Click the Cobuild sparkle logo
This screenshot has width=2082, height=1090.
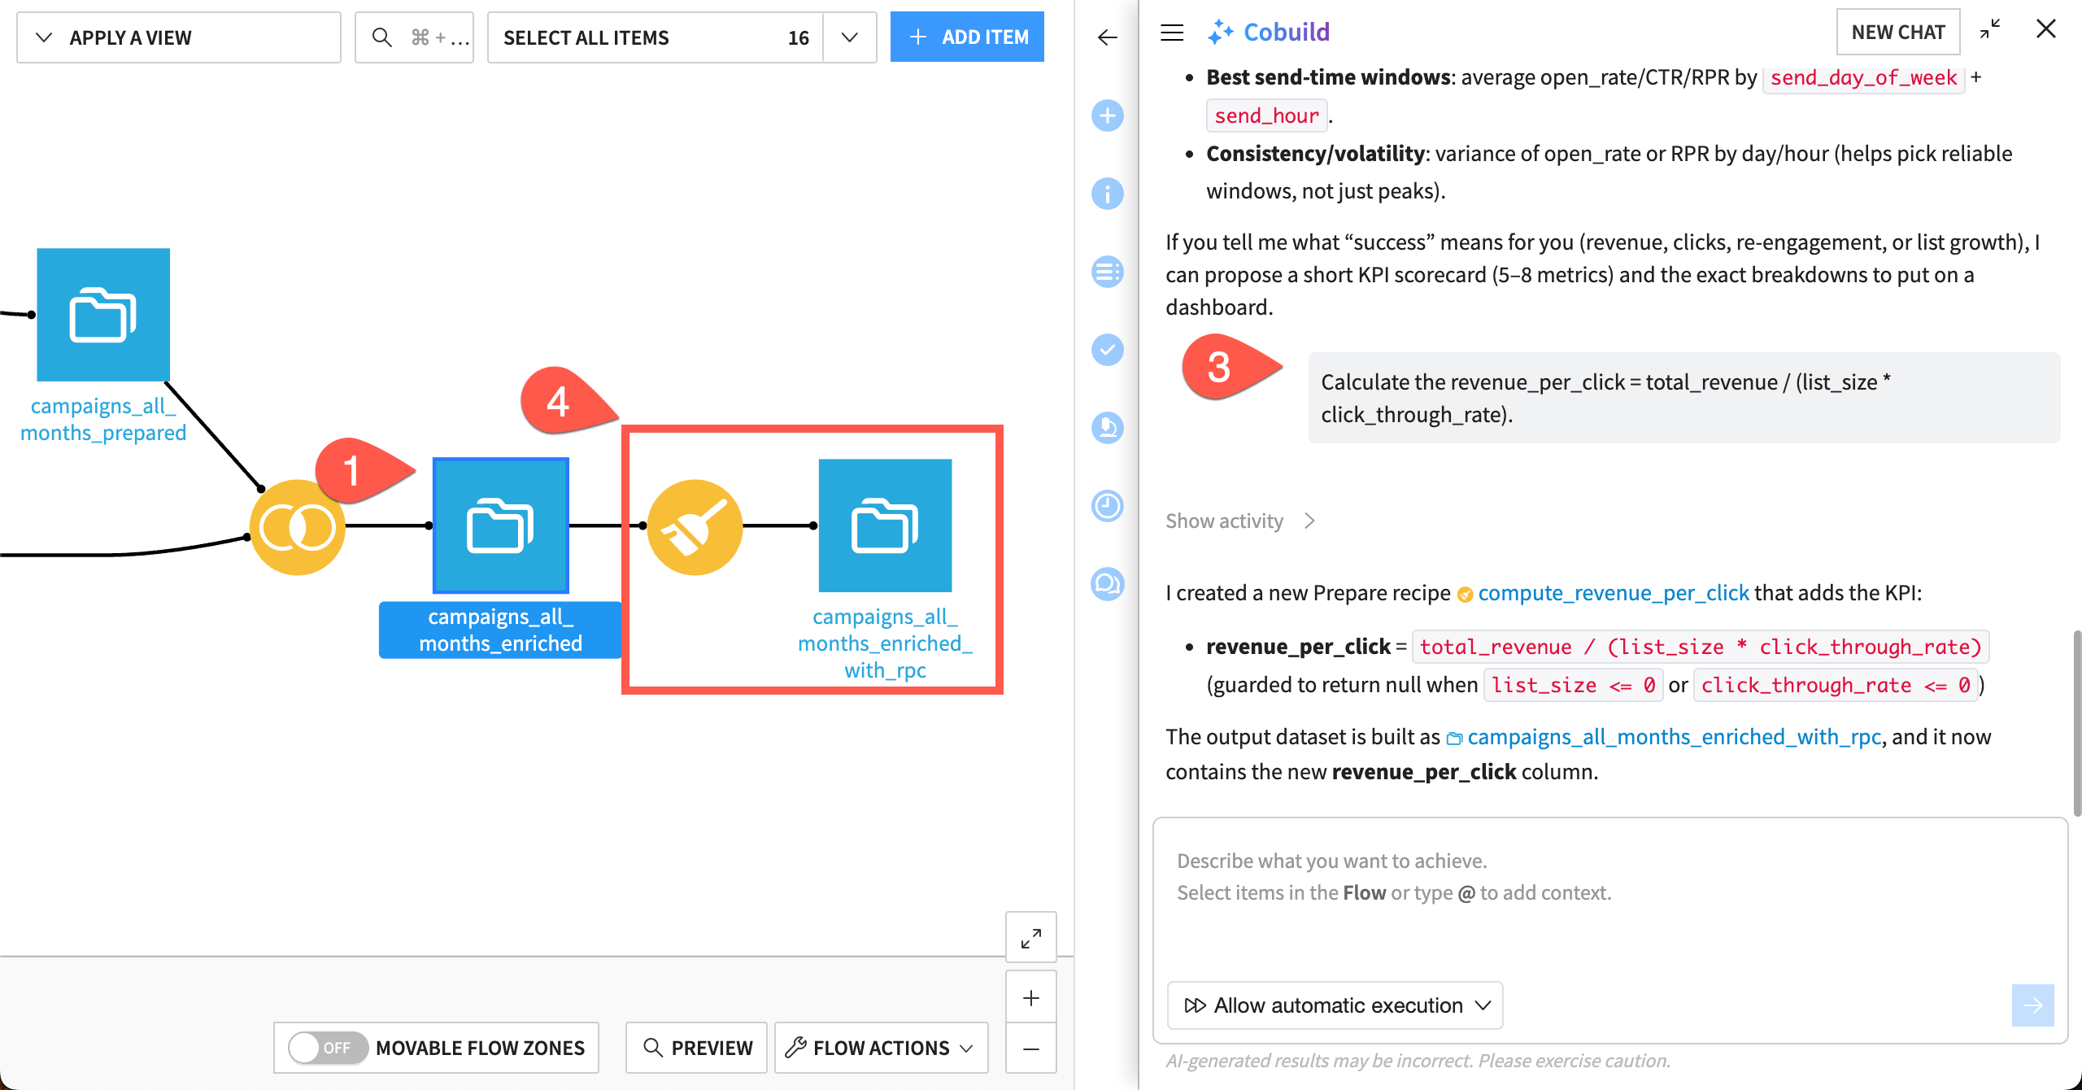[1220, 33]
